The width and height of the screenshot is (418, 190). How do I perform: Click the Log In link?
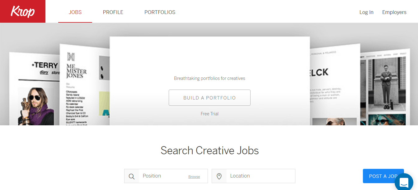coord(366,12)
